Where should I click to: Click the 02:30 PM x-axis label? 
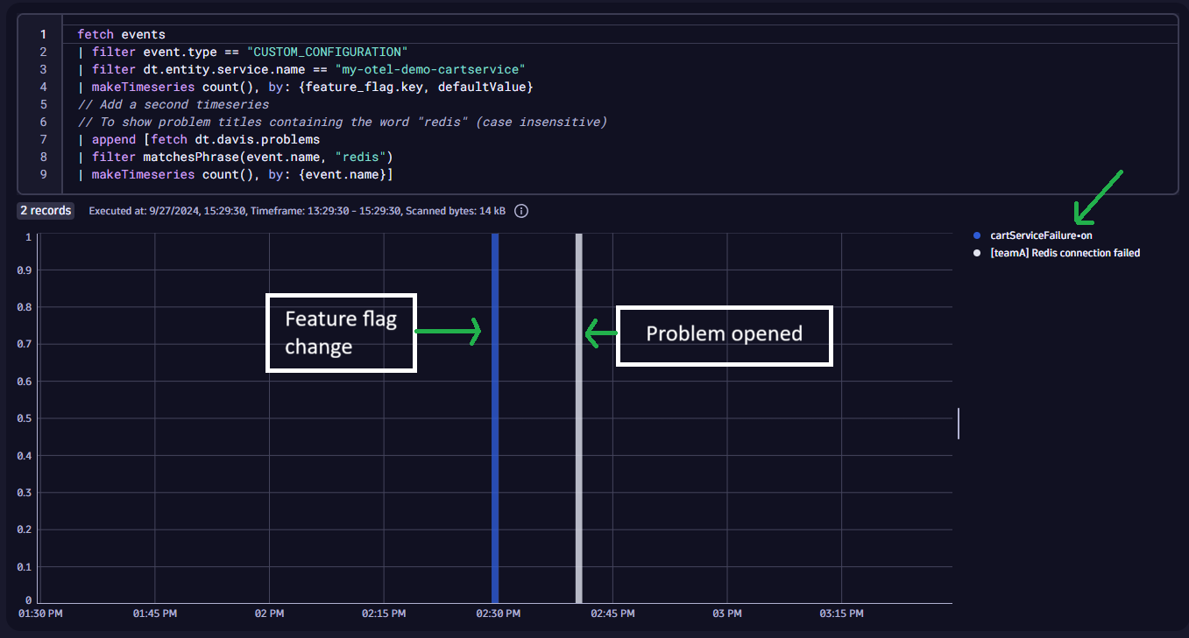[x=499, y=613]
